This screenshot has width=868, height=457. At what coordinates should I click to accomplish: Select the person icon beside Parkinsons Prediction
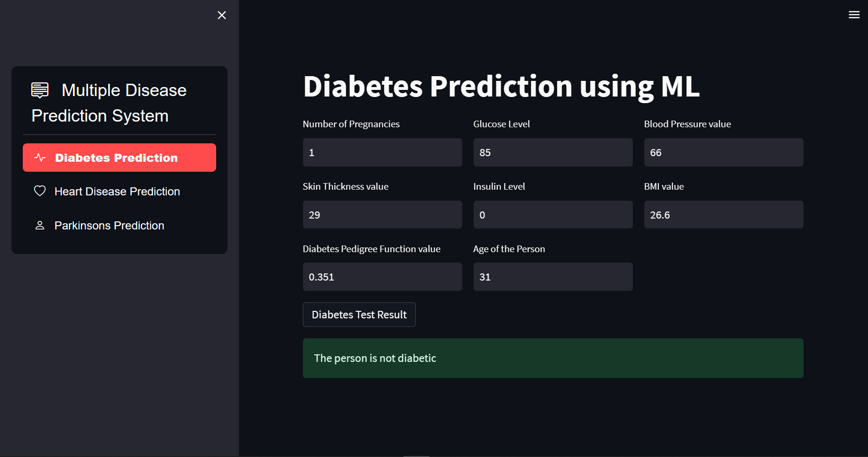[x=39, y=225]
